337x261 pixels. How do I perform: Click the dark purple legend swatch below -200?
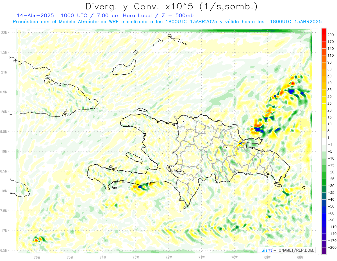coord(324,251)
